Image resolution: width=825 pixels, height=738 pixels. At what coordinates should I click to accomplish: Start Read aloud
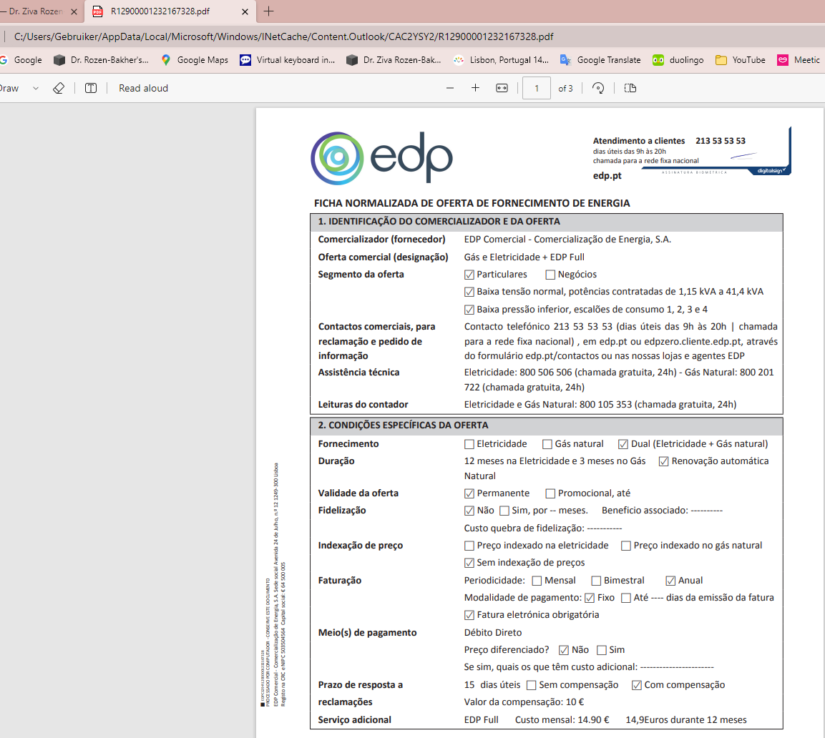click(x=143, y=89)
